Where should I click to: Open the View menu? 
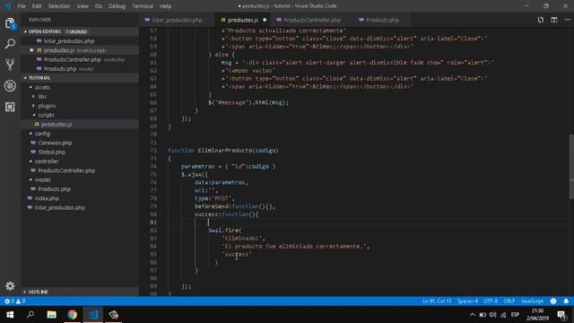pyautogui.click(x=83, y=6)
